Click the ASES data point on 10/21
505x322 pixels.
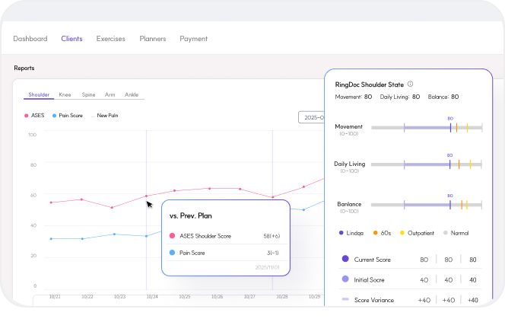[51, 202]
